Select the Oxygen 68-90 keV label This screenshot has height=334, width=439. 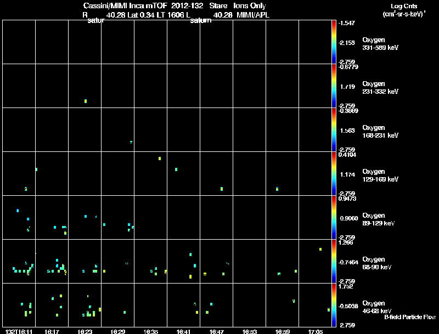click(x=377, y=263)
